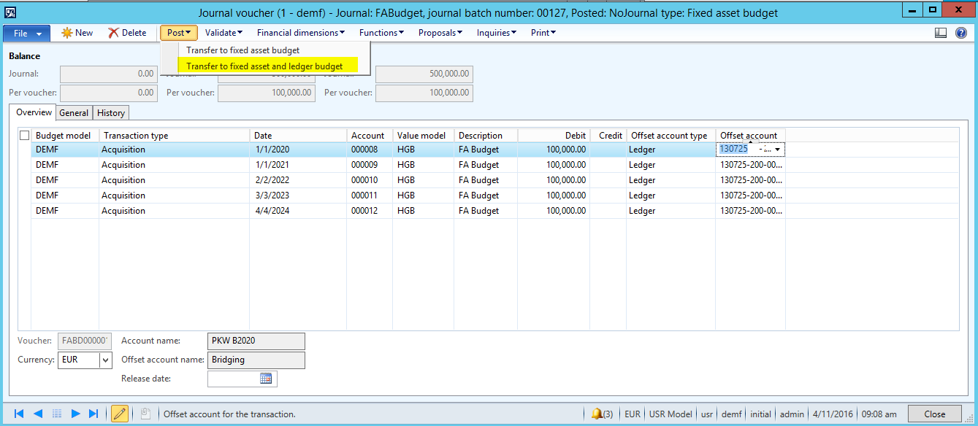Choose Transfer to fixed asset budget
The height and width of the screenshot is (426, 978).
click(x=242, y=50)
